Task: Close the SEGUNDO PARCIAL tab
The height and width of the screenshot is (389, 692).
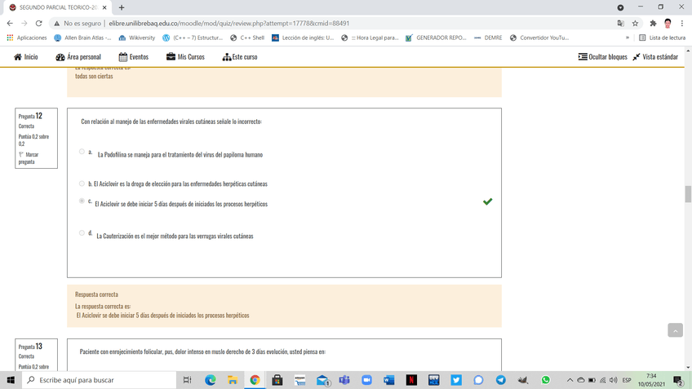Action: 104,7
